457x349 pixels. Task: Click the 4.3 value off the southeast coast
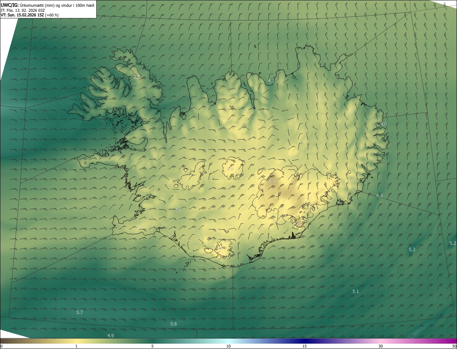click(380, 196)
